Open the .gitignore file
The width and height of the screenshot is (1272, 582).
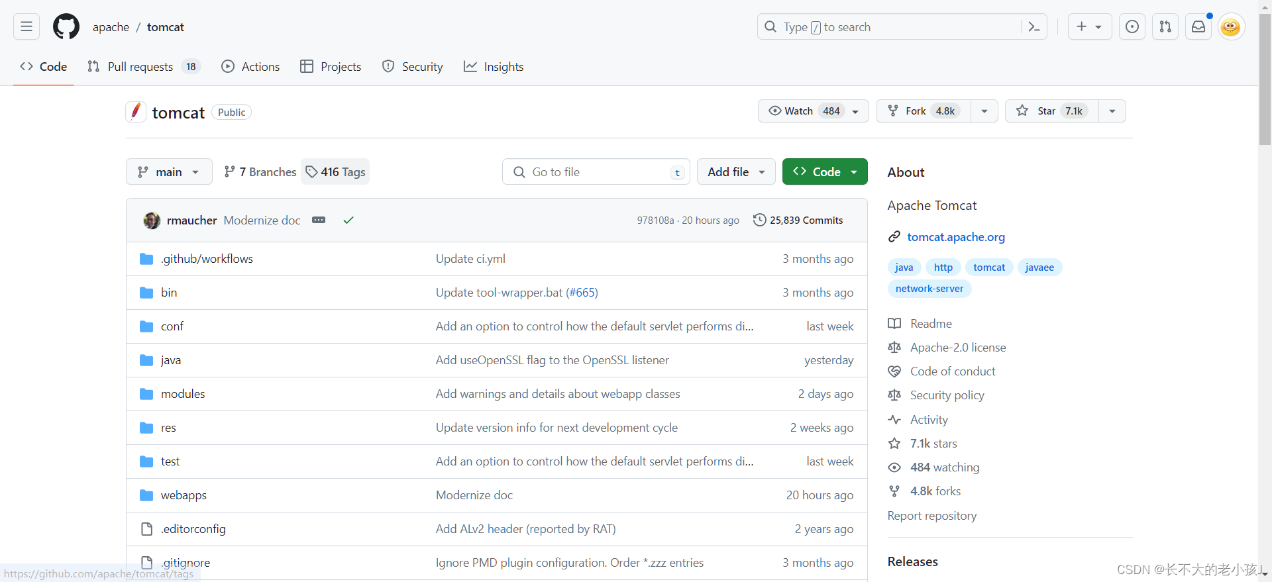point(185,563)
